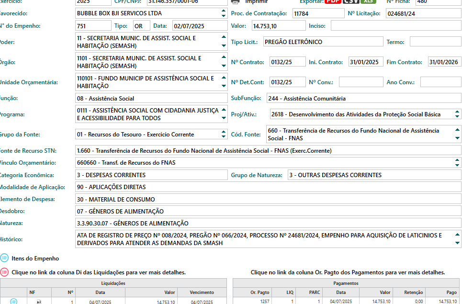Export the record as CSV
The height and width of the screenshot is (304, 462).
point(351,1)
